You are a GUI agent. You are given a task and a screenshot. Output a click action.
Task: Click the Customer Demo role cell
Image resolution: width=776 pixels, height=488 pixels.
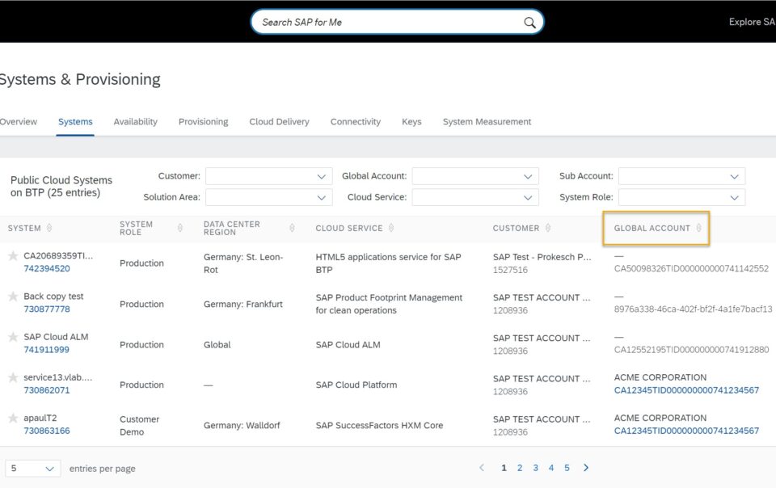click(139, 425)
